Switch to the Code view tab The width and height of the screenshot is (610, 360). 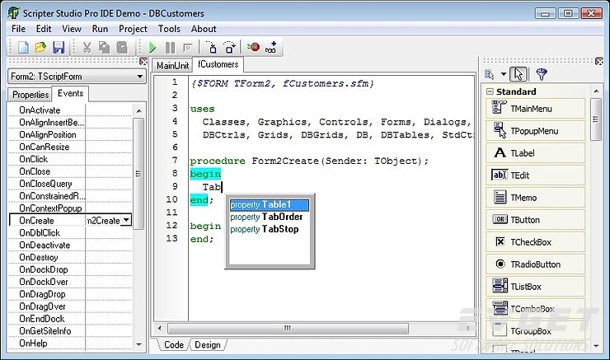coord(173,345)
